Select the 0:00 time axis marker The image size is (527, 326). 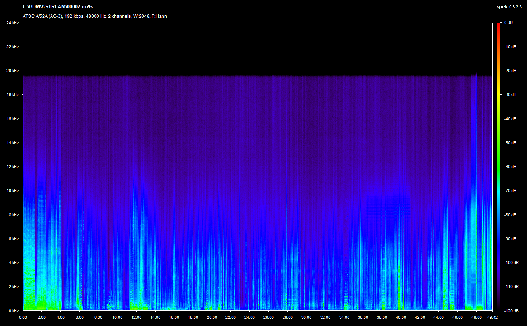point(23,317)
